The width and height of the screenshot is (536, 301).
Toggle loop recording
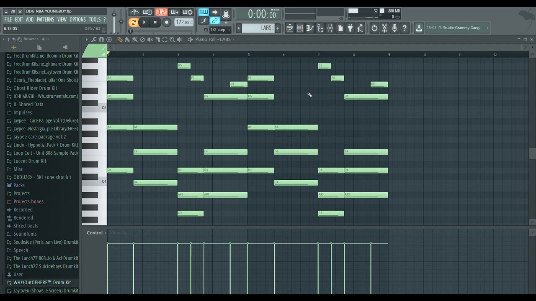point(188,12)
